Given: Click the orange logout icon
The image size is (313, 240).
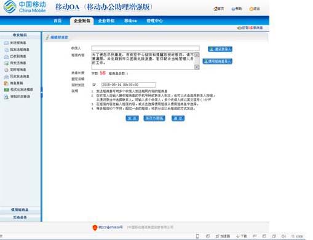Looking at the screenshot, I should [x=251, y=9].
